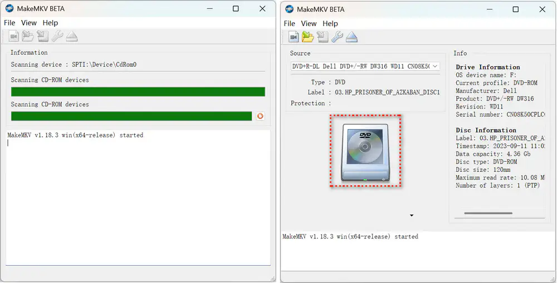Image resolution: width=557 pixels, height=283 pixels.
Task: Close the right MakeMKV window
Action: coord(543,9)
